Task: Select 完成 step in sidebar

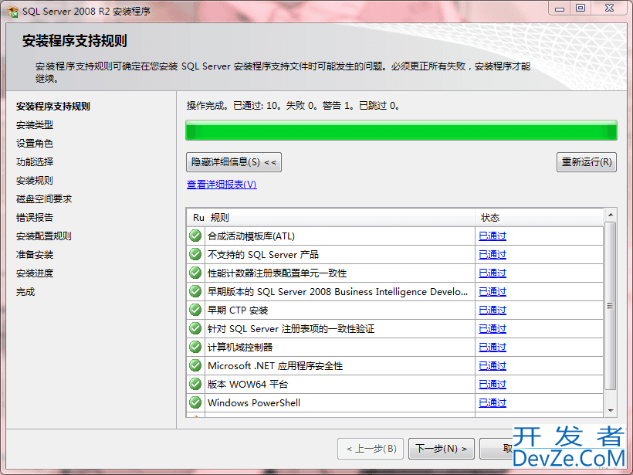Action: point(25,292)
